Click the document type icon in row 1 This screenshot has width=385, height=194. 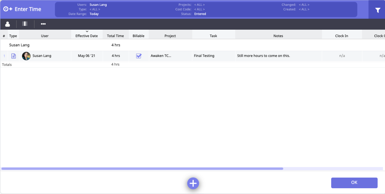point(13,56)
